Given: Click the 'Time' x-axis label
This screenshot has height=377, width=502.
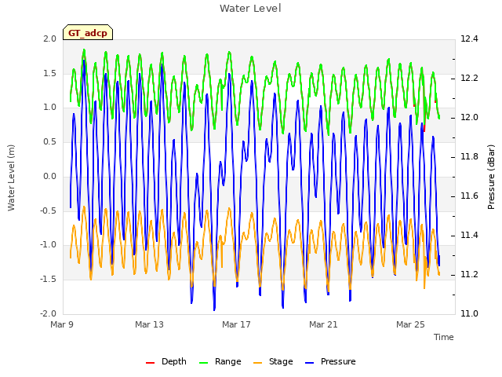Looking at the screenshot, I should pos(444,337).
